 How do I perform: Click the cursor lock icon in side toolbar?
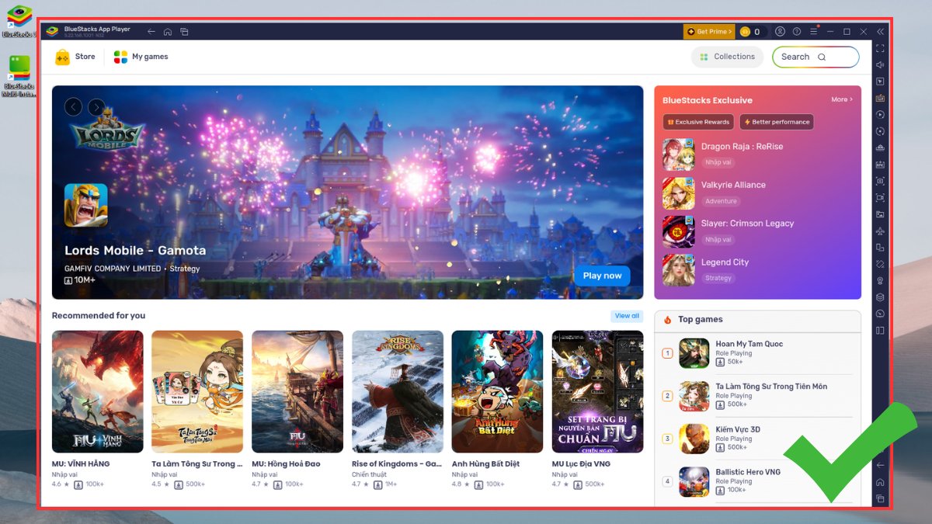(x=880, y=82)
